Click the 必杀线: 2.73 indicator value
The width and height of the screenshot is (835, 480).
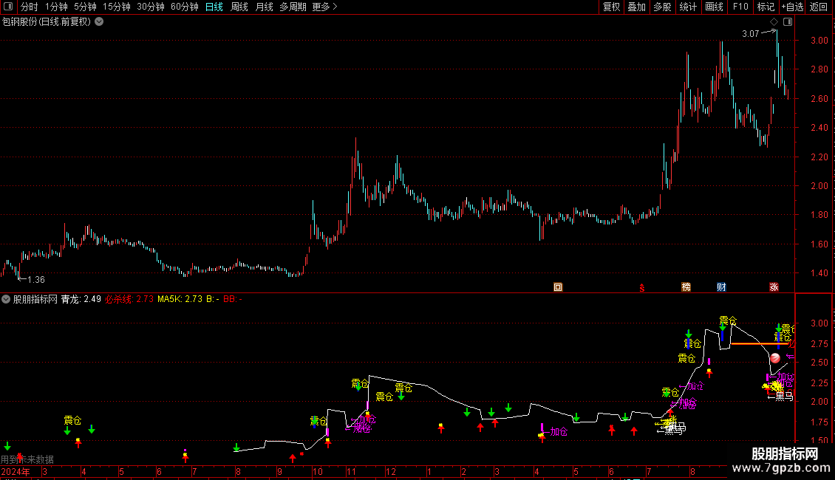(x=129, y=299)
